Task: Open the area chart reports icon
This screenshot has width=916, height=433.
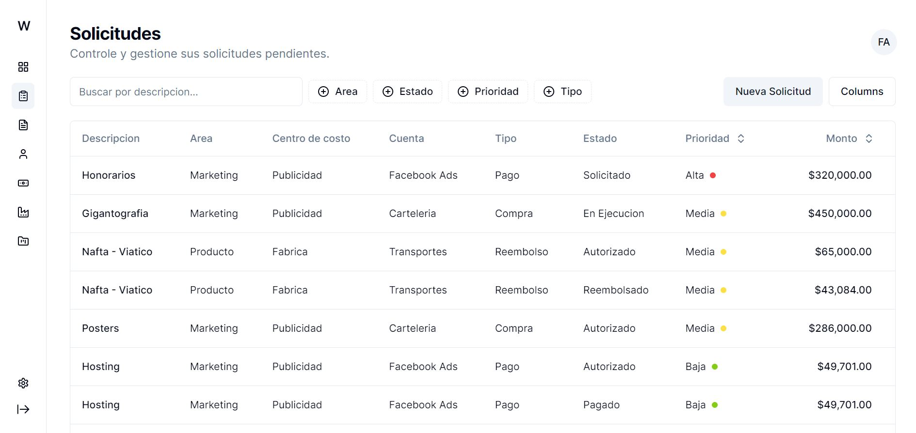Action: coord(23,212)
